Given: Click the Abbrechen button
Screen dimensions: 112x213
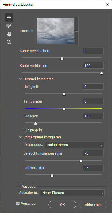Looking at the screenshot, I should [x=93, y=205].
